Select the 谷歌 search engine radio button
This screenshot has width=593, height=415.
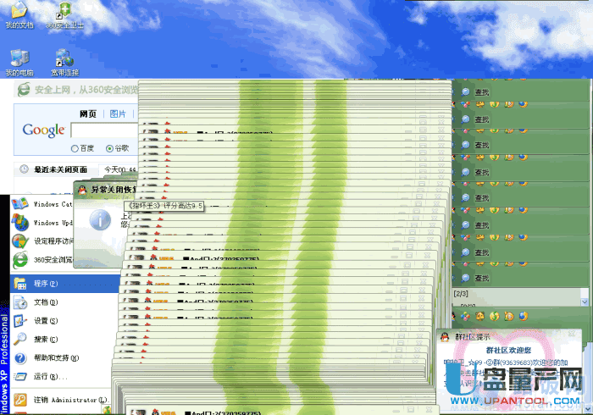coord(109,148)
